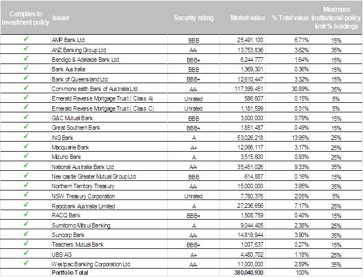
Task: Click the 'Complies to Investment policy' column header
Action: click(x=25, y=18)
